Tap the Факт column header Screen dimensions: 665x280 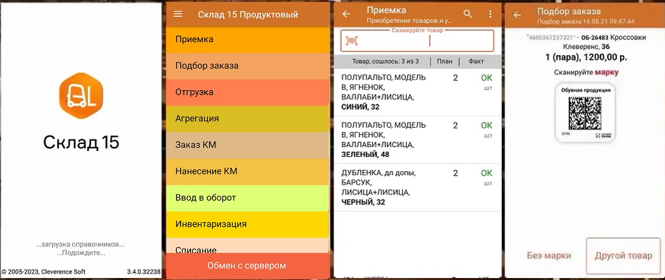point(476,62)
